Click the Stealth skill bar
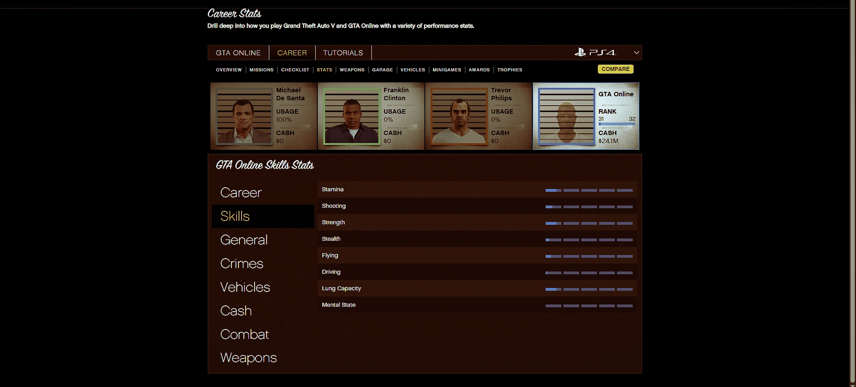The image size is (856, 387). pyautogui.click(x=589, y=240)
